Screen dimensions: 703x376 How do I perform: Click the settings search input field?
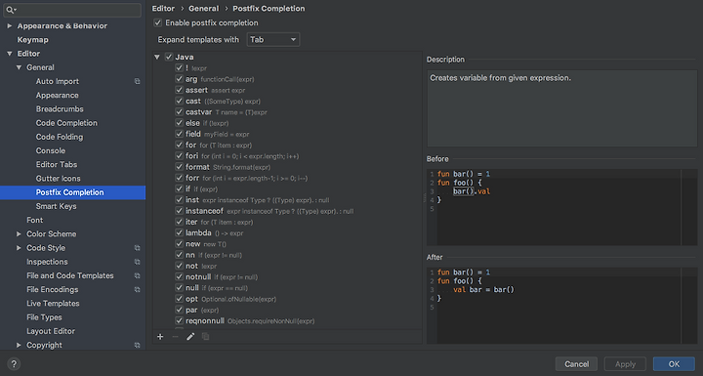click(x=72, y=10)
